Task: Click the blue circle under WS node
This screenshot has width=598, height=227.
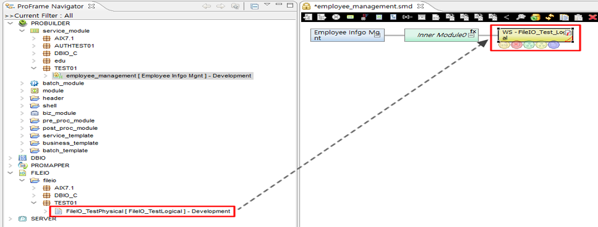Action: (x=554, y=45)
